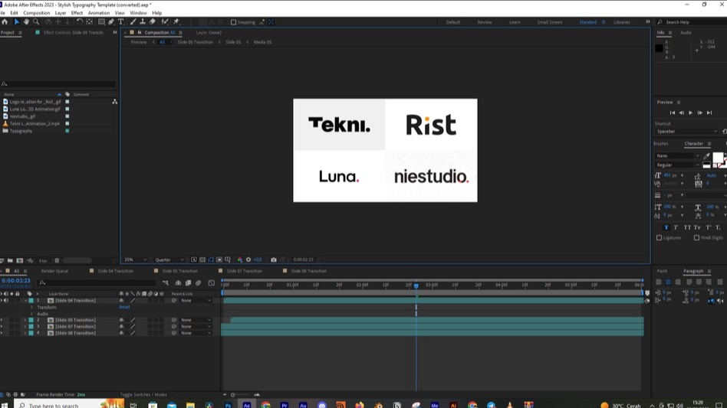Expand the Audio property group
727x408 pixels.
click(32, 314)
